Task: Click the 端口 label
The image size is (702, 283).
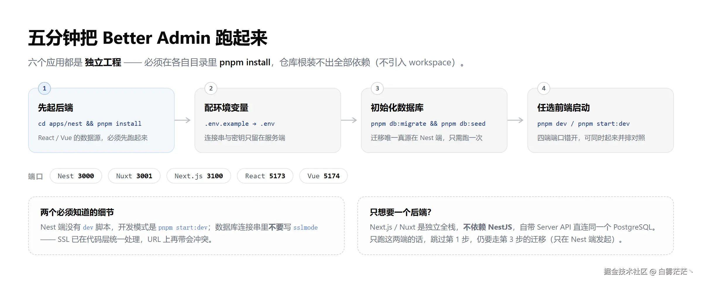Action: point(35,176)
